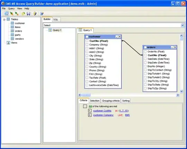Check the Company (String) field checkbox

tap(87, 45)
